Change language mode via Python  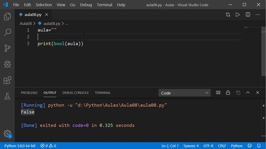click(236, 146)
